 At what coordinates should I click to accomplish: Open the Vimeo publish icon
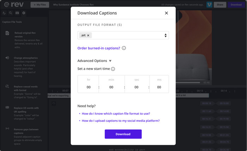(x=209, y=5)
